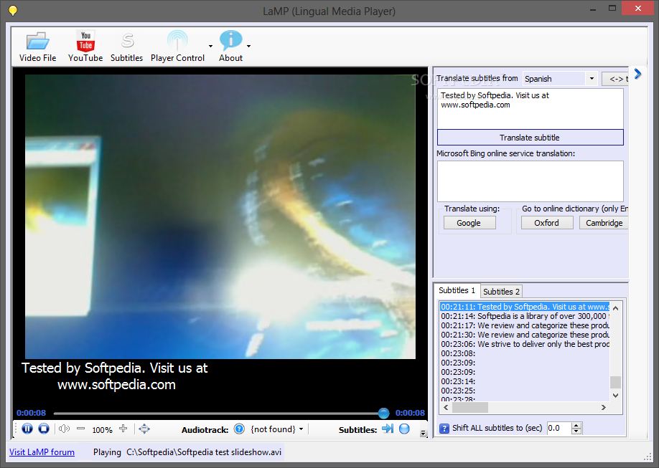Screen dimensions: 659x468
Task: Expand the side panel blue chevron
Action: [638, 74]
